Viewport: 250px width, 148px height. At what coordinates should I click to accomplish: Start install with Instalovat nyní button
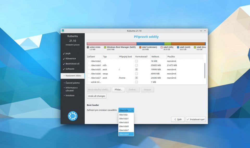click(x=196, y=119)
